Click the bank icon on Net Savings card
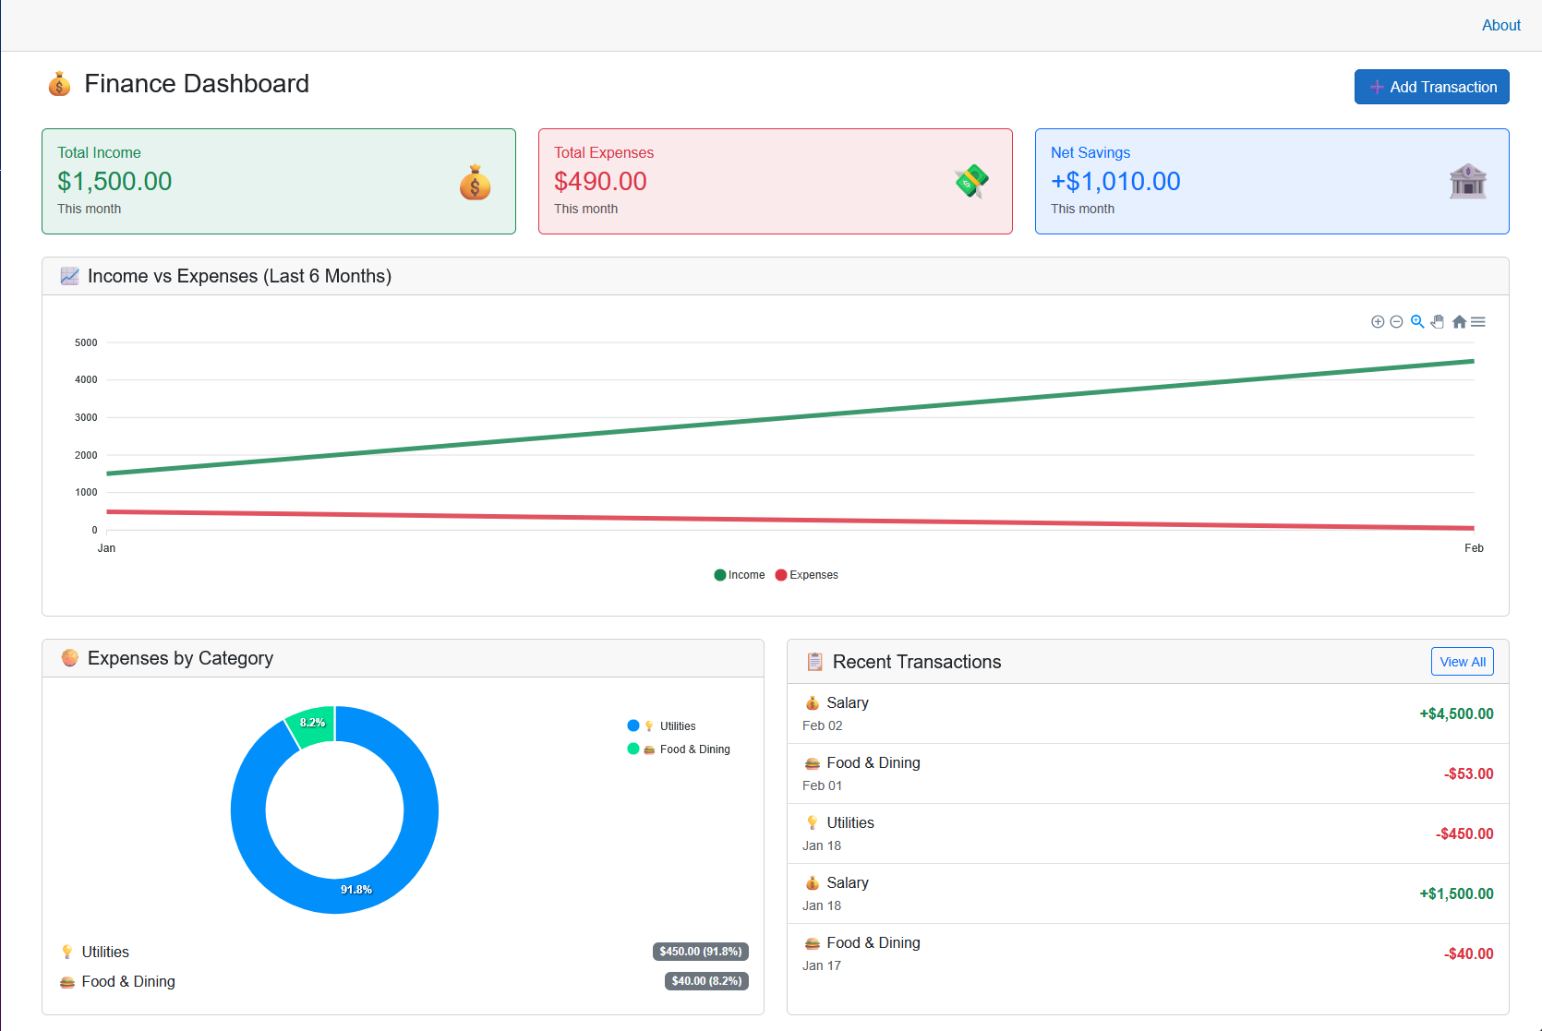The image size is (1542, 1031). [x=1468, y=181]
